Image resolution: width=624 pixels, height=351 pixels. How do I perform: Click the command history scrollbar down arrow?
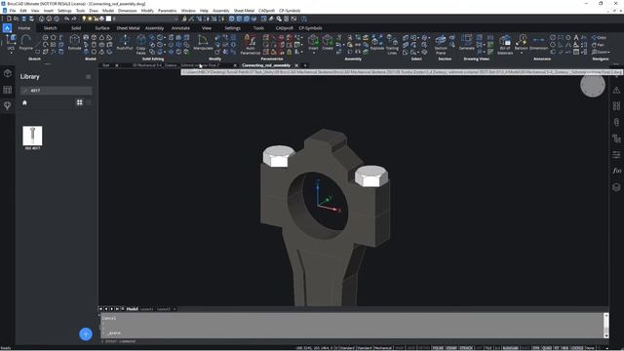(606, 335)
